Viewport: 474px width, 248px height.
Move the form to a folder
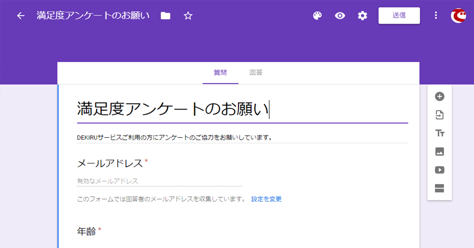(x=165, y=16)
